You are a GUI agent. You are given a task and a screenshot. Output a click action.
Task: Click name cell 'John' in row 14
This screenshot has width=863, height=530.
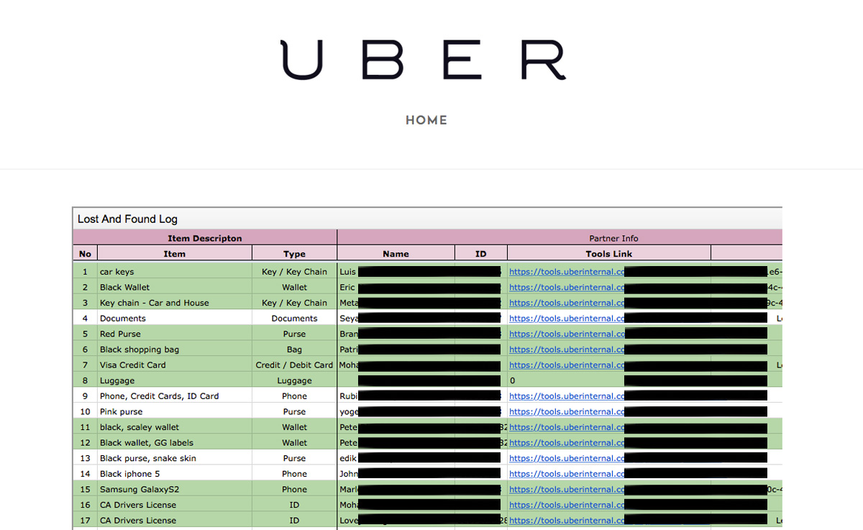348,474
